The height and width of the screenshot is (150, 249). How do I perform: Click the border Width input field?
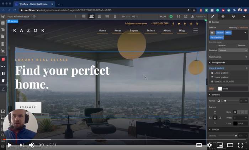click(x=240, y=118)
